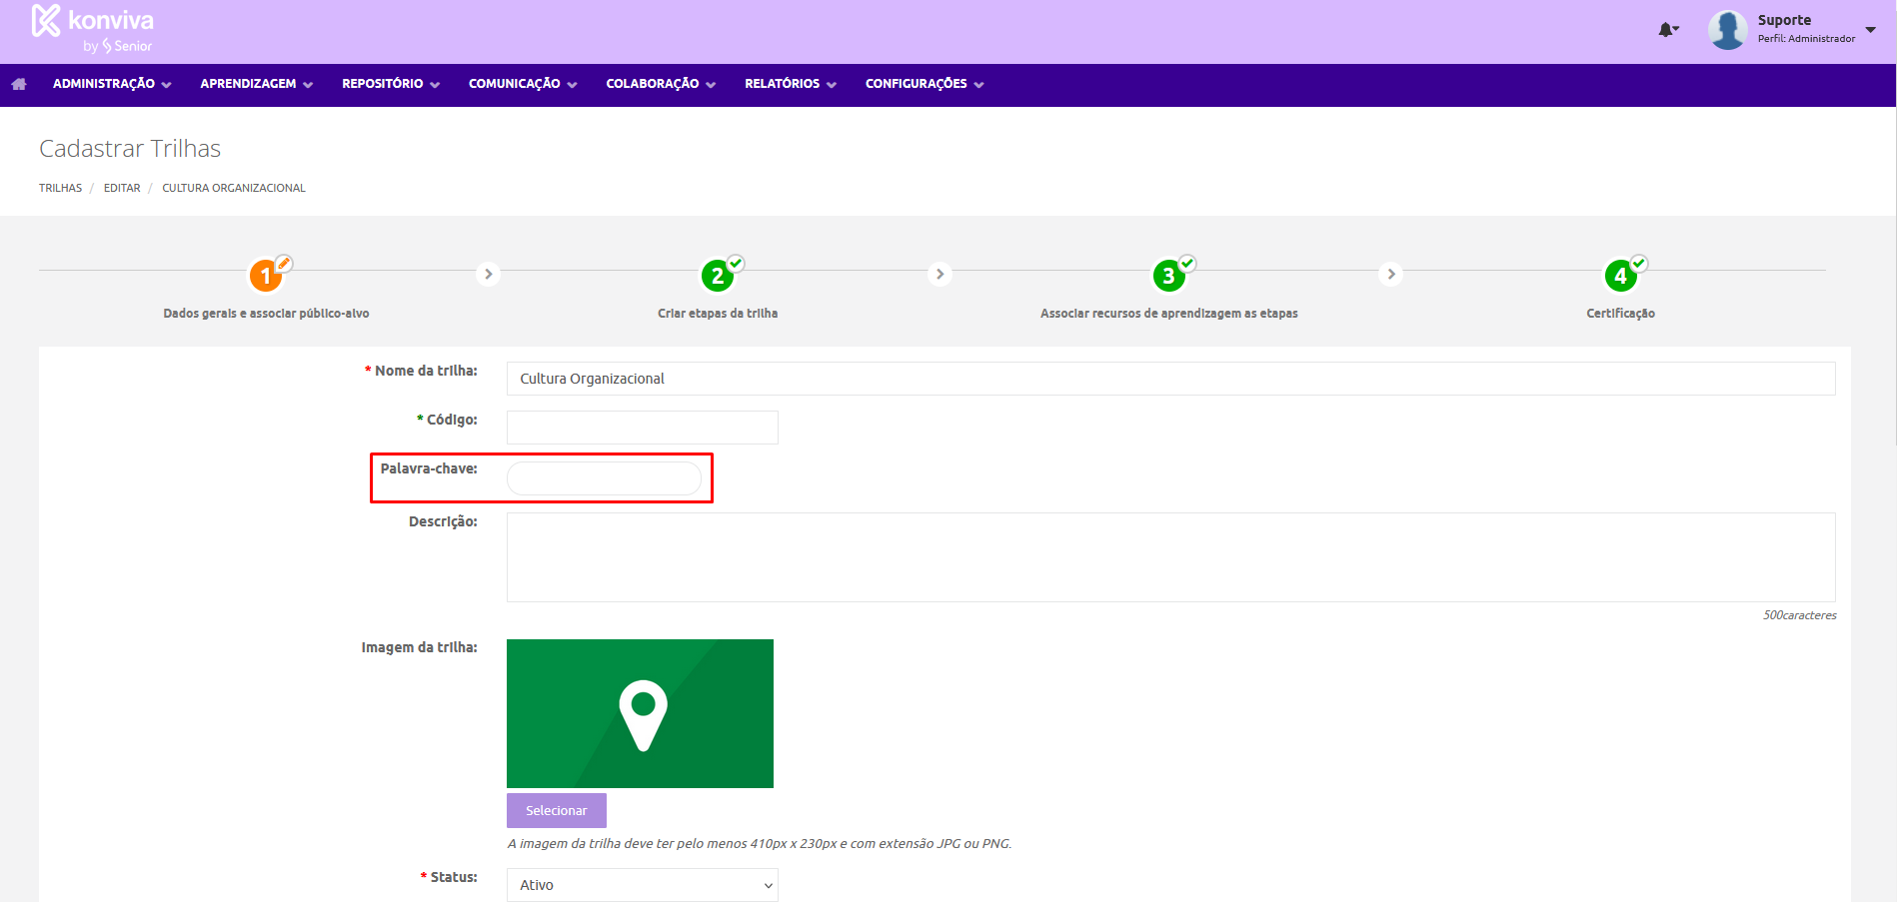Screen dimensions: 1897x902
Task: Expand the Suporte profile dropdown arrow
Action: [1870, 30]
